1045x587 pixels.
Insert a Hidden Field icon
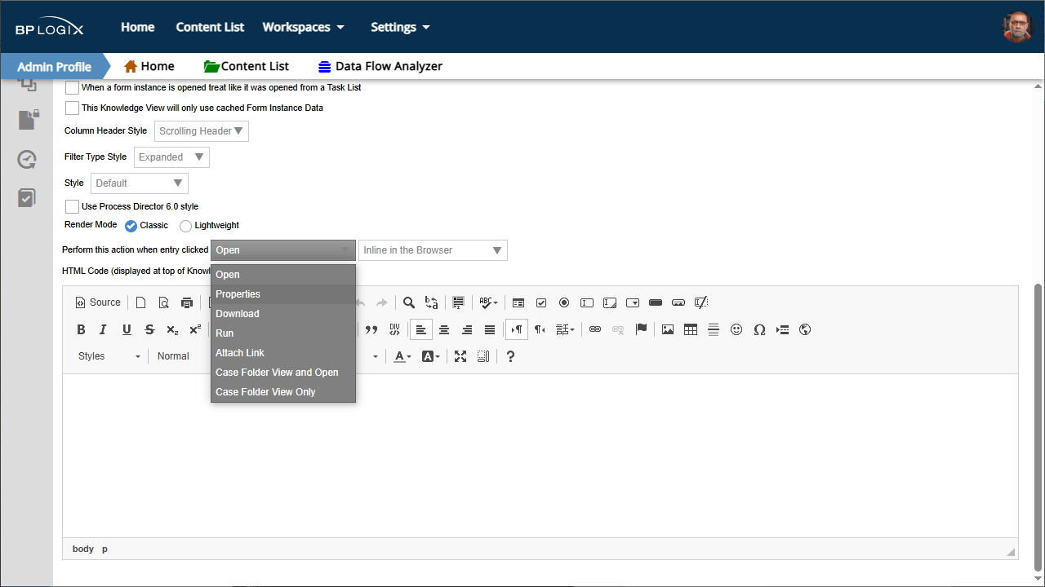(701, 302)
